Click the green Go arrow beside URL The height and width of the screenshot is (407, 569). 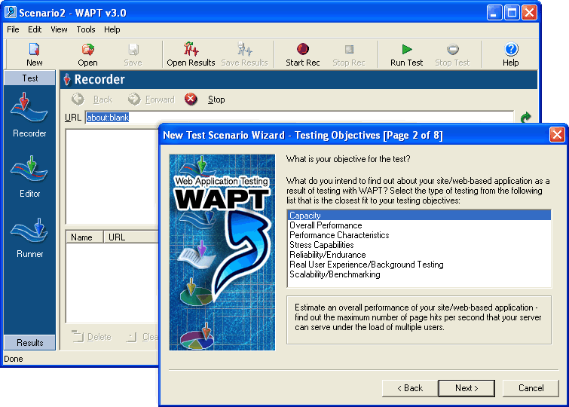coord(526,118)
